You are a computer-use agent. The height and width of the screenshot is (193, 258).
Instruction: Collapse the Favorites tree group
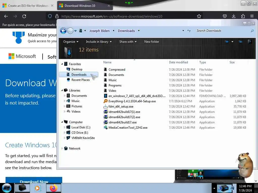[x=62, y=64]
